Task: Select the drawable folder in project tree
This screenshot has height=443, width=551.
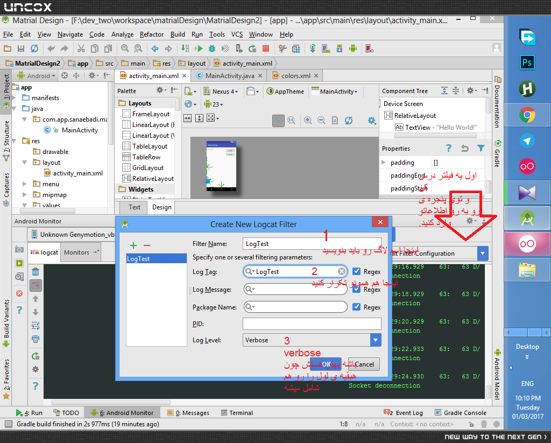Action: tap(51, 152)
